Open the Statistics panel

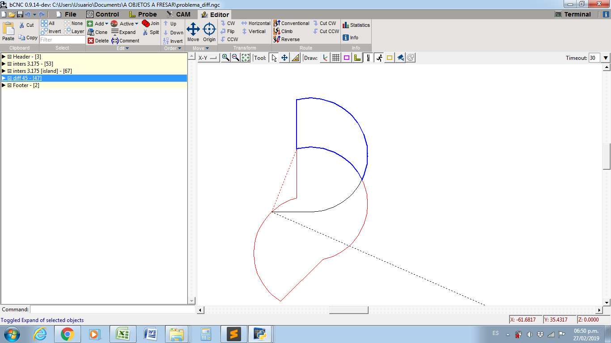pyautogui.click(x=356, y=25)
